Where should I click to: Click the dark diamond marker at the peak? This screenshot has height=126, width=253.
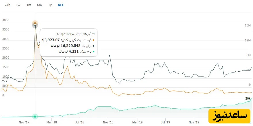coord(35,26)
